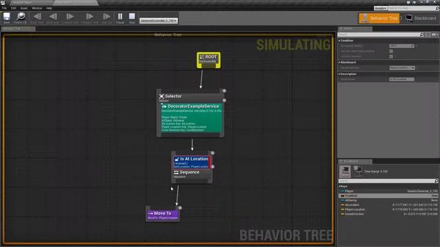The image size is (440, 247).
Task: Switch to Blackboard mode button
Action: [421, 19]
